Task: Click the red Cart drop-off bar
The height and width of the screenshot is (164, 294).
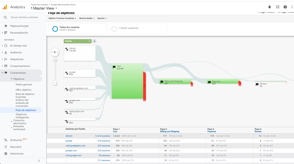Action: pyautogui.click(x=145, y=86)
